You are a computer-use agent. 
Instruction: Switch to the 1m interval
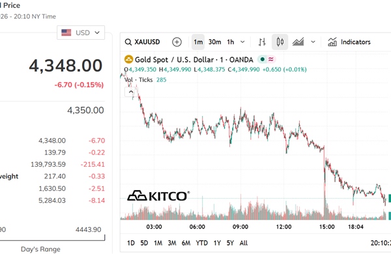198,42
